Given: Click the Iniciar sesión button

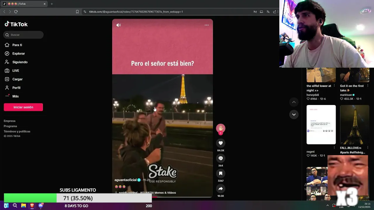Looking at the screenshot, I should (23, 107).
